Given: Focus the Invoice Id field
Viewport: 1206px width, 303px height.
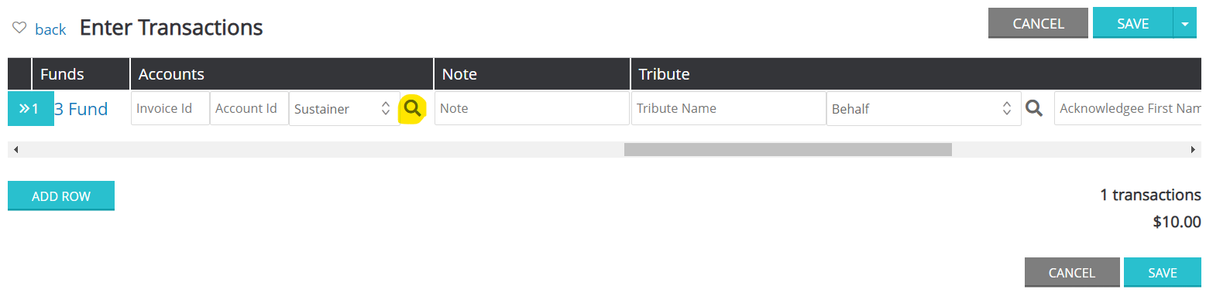Looking at the screenshot, I should [170, 108].
